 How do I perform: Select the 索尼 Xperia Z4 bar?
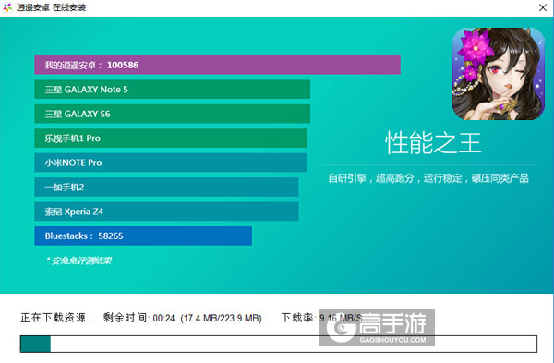pyautogui.click(x=166, y=212)
